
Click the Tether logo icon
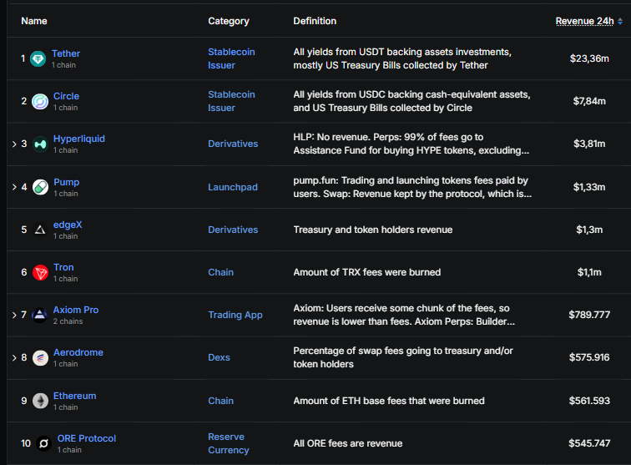pyautogui.click(x=38, y=58)
